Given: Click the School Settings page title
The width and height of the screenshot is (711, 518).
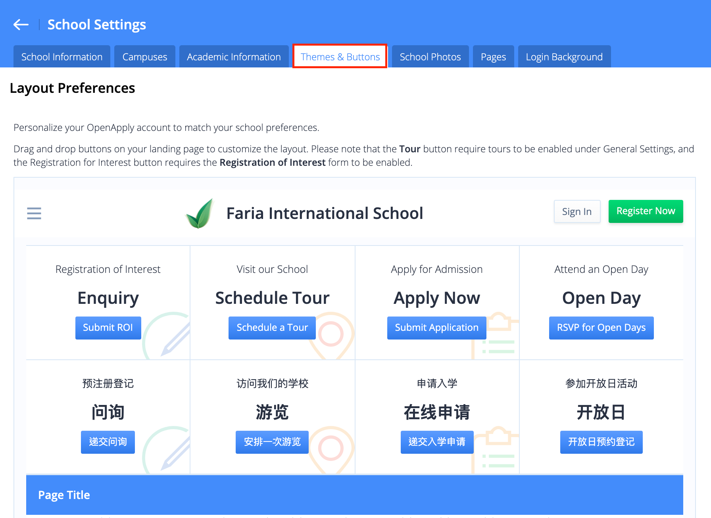Looking at the screenshot, I should point(97,25).
